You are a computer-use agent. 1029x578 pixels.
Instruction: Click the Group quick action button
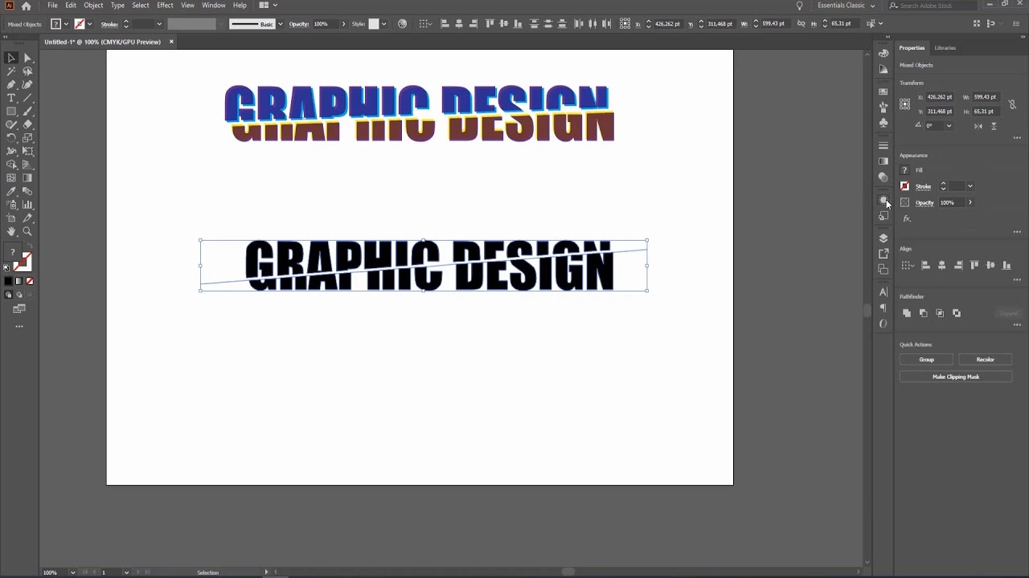[x=927, y=360]
